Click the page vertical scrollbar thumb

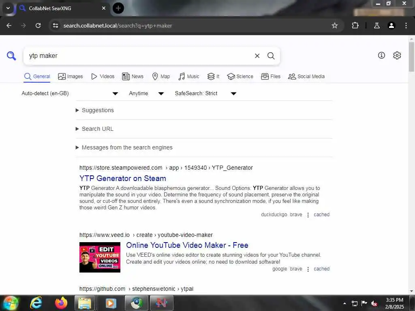[x=411, y=57]
